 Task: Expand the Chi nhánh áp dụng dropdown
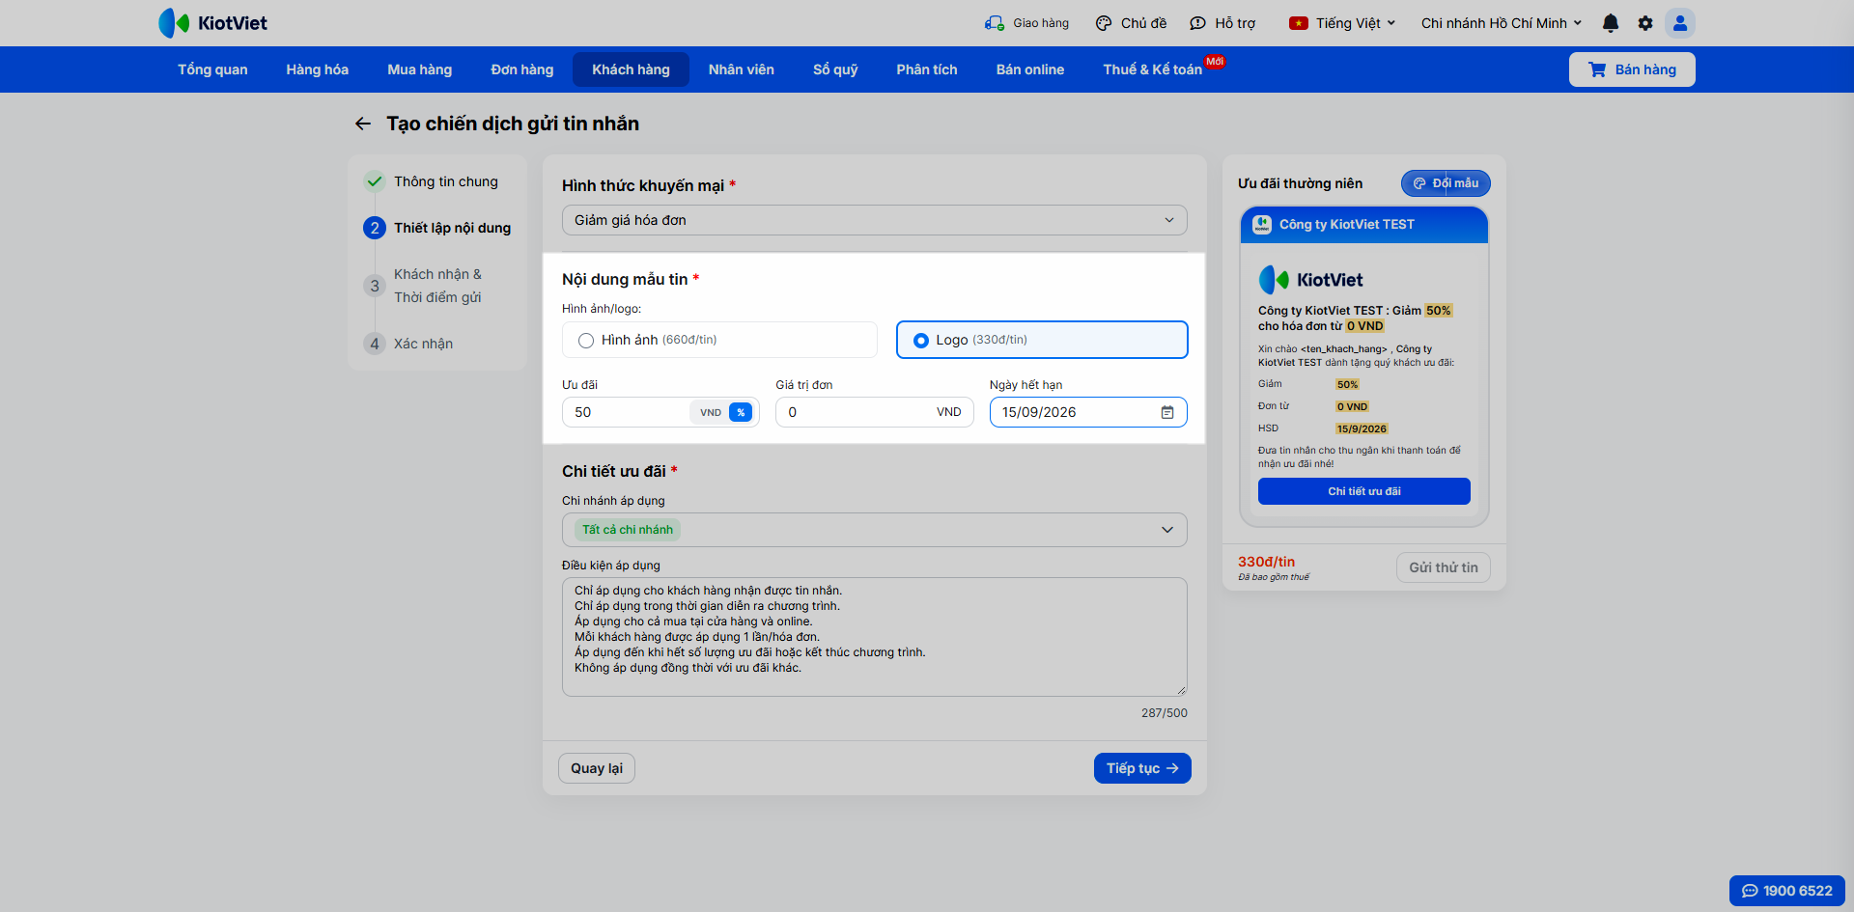(x=875, y=530)
